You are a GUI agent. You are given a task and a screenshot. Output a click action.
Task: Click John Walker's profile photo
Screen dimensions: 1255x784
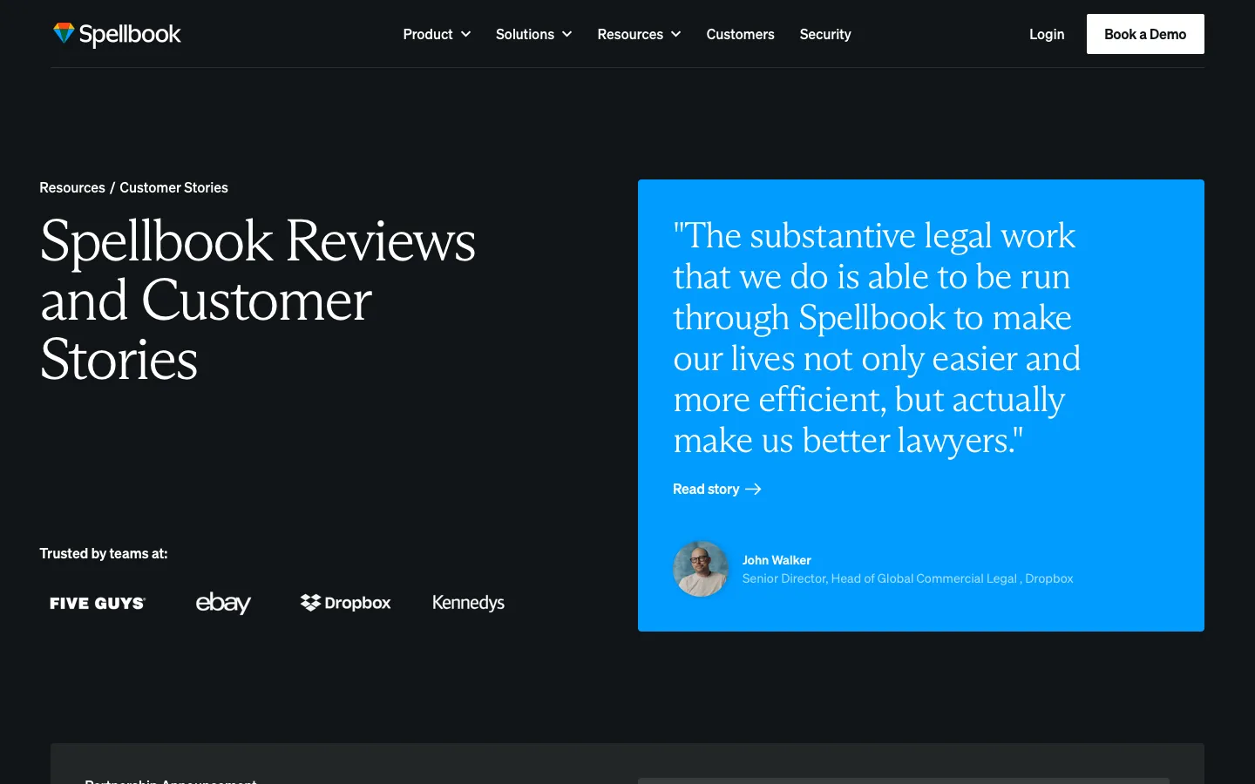[701, 569]
